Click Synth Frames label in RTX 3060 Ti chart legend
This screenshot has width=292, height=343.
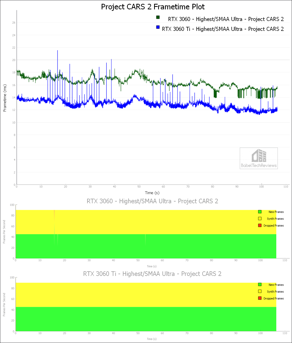coord(275,292)
